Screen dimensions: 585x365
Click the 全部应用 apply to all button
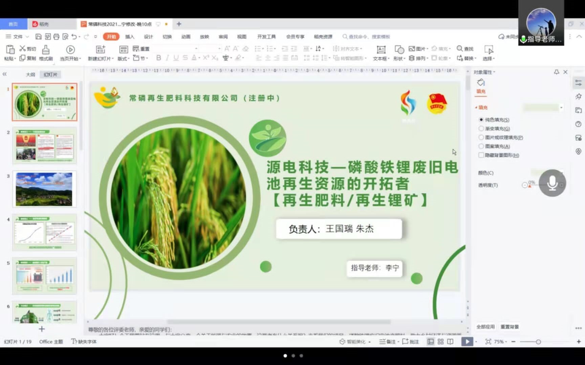click(485, 327)
